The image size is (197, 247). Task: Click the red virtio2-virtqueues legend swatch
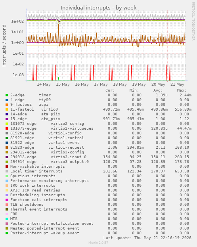pos(7,128)
